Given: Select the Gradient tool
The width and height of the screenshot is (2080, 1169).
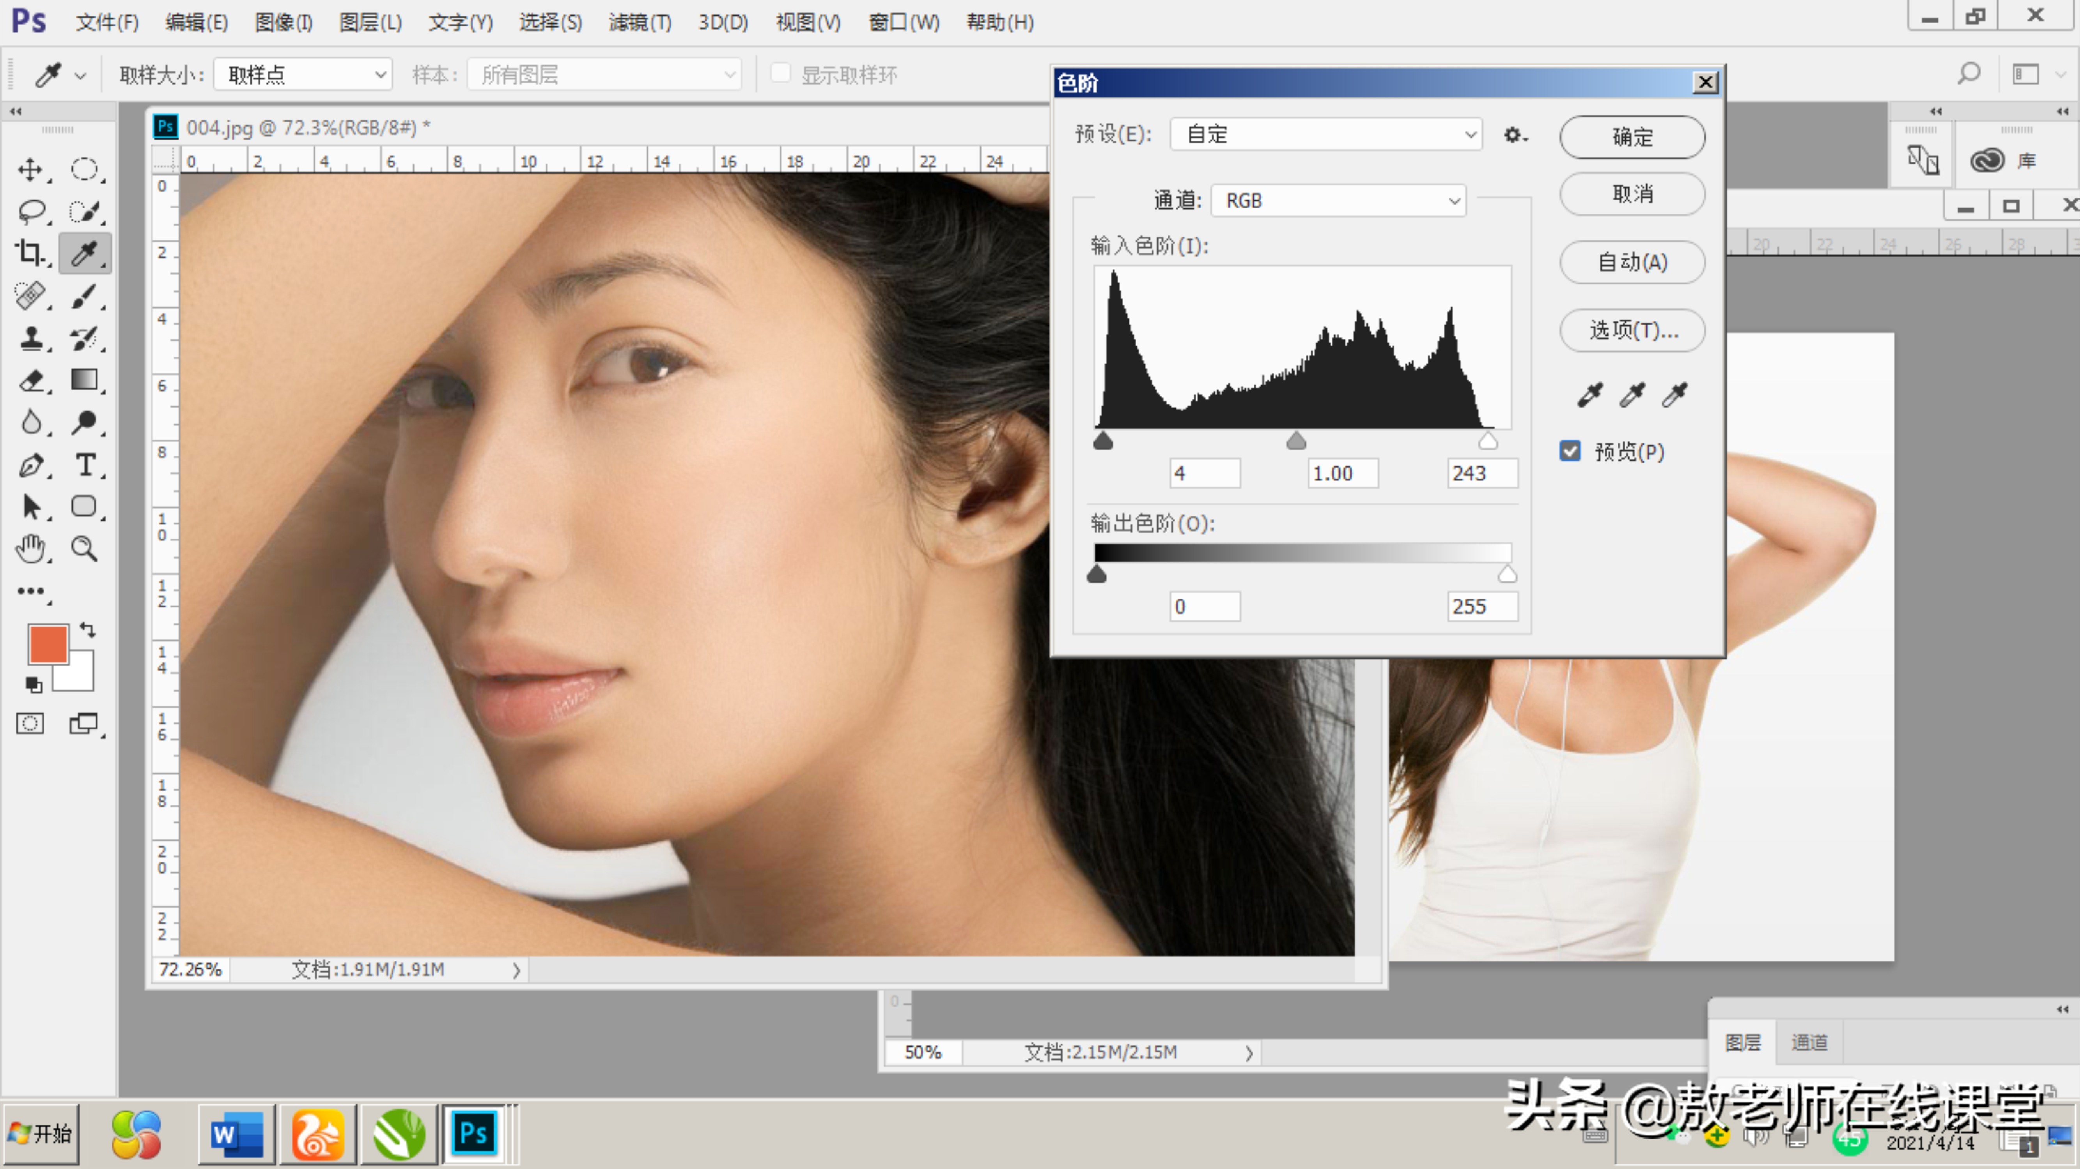Looking at the screenshot, I should point(84,380).
